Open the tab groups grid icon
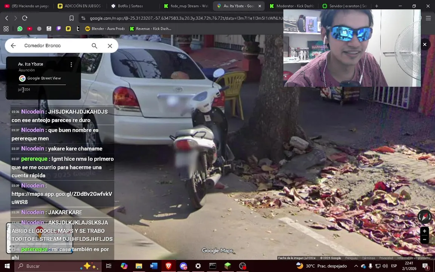435x272 pixels. point(6,29)
